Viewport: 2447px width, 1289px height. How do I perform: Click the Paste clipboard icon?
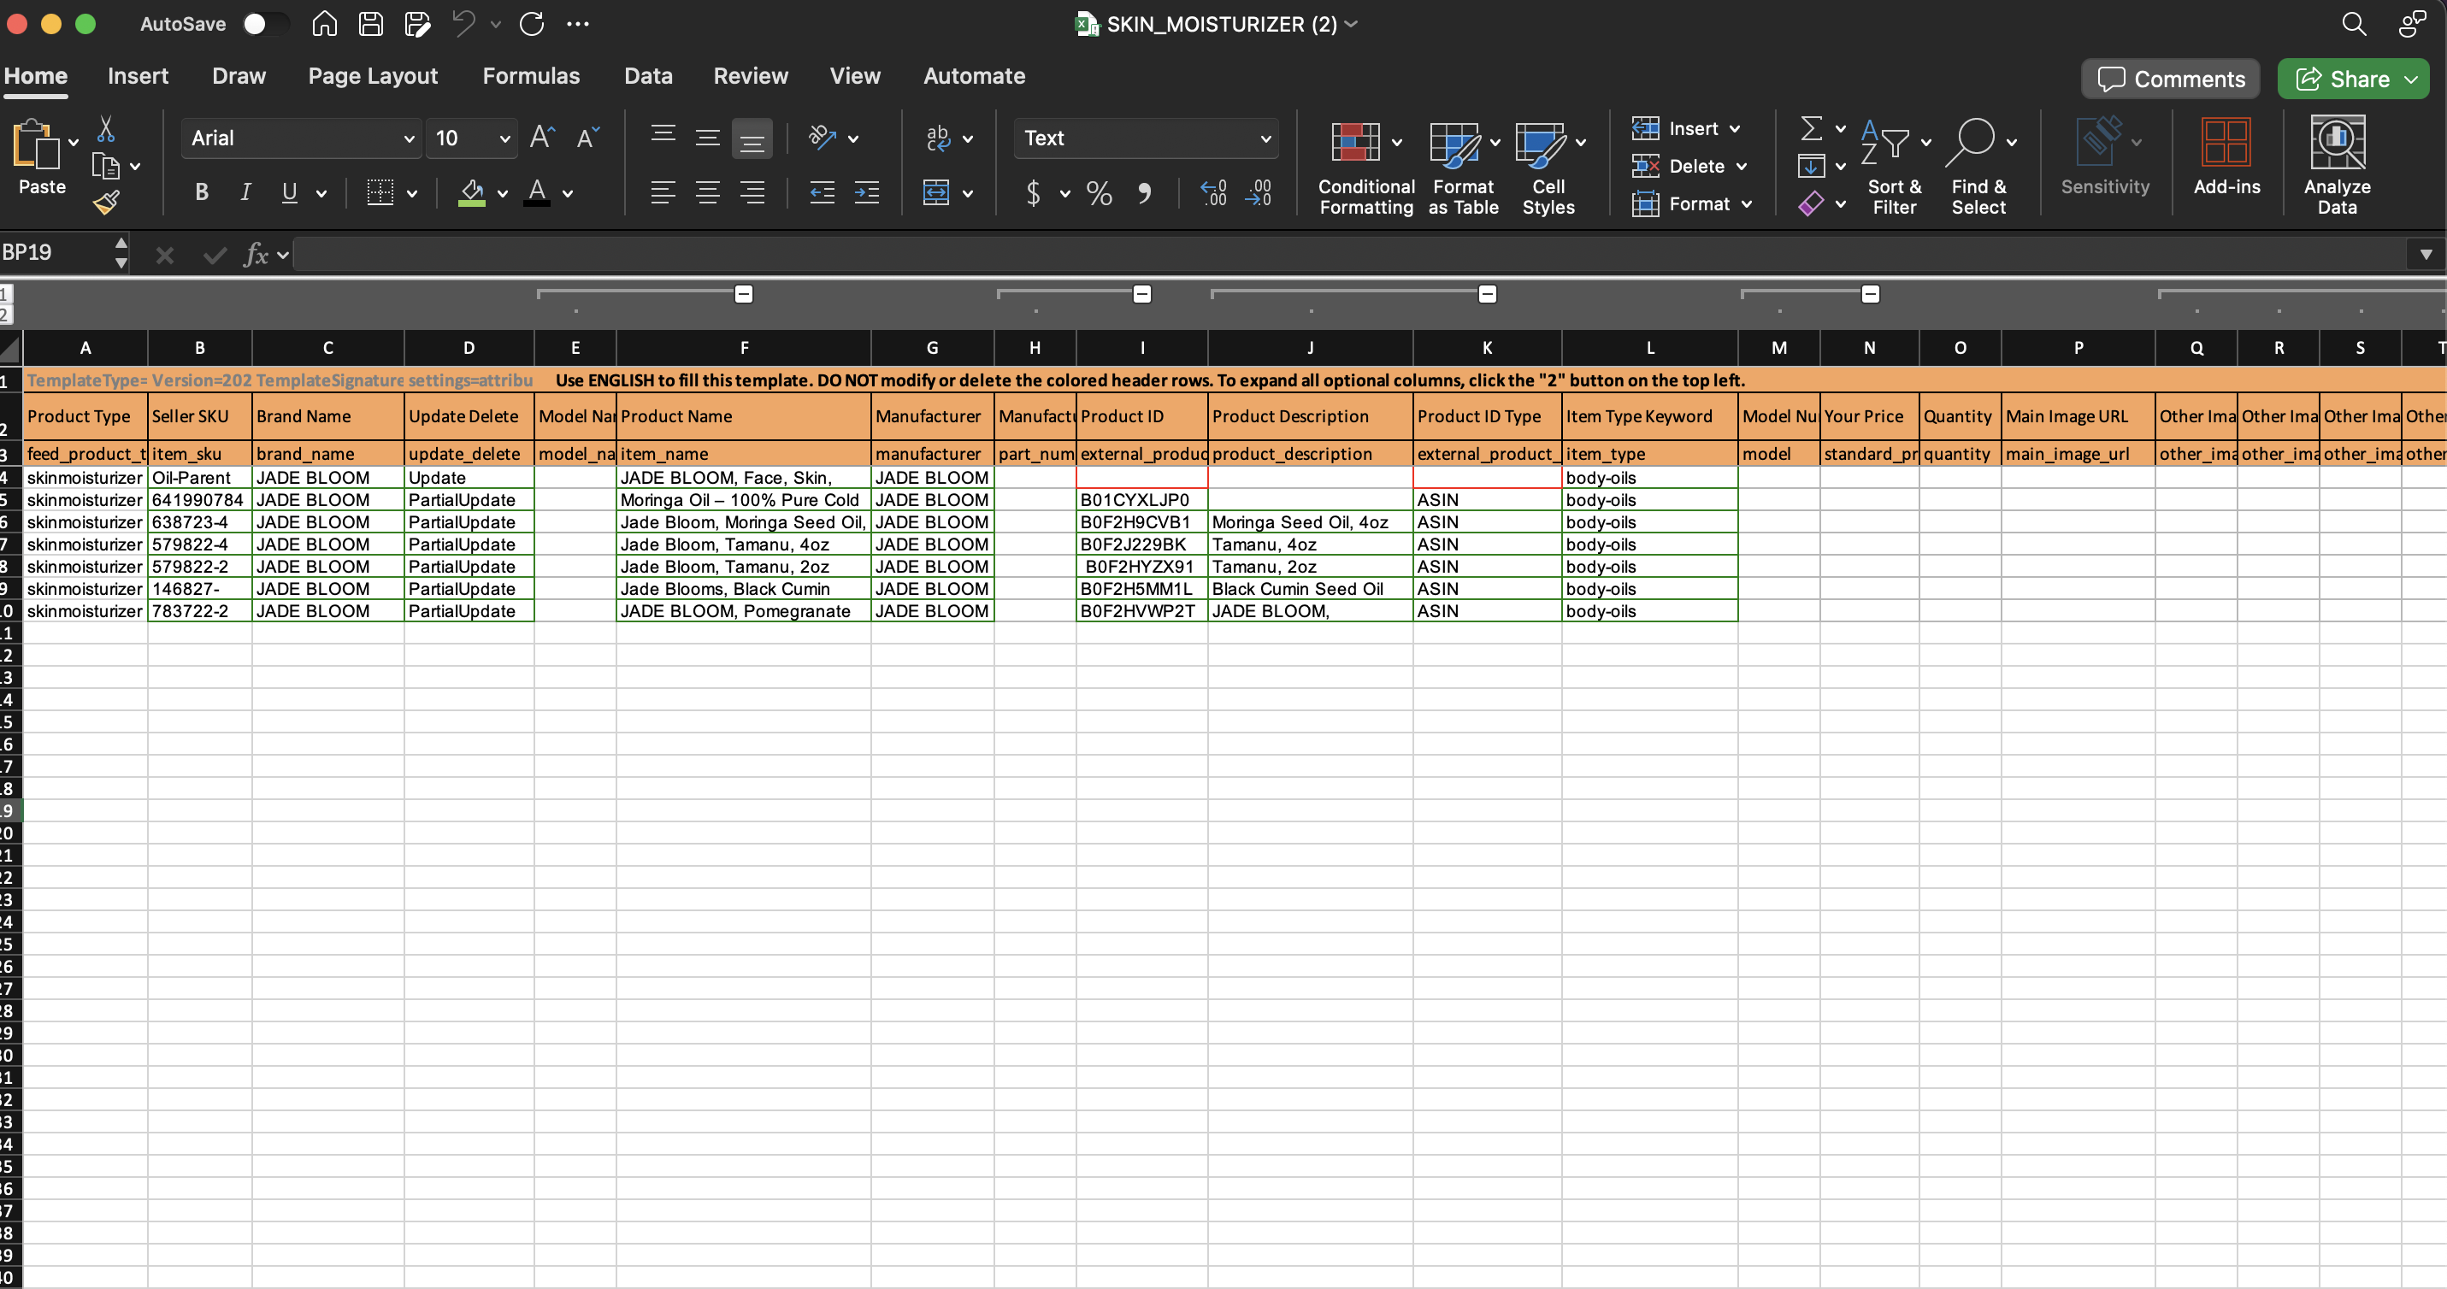click(x=36, y=145)
